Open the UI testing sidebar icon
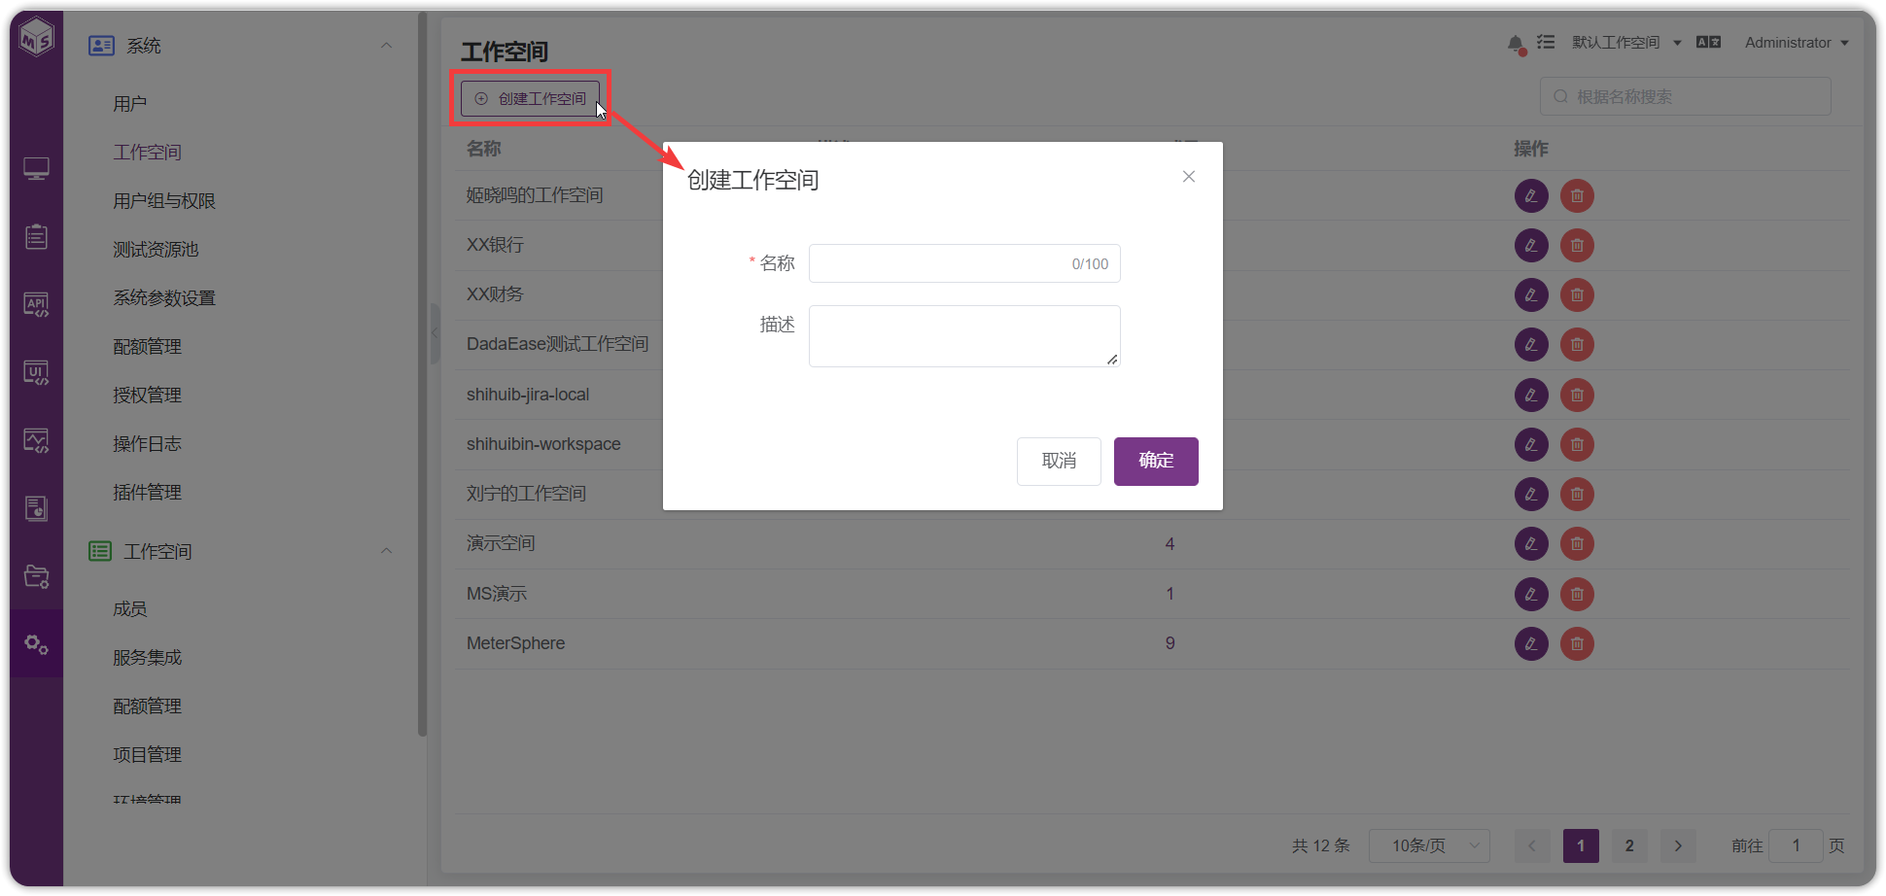Image resolution: width=1886 pixels, height=896 pixels. [x=37, y=373]
